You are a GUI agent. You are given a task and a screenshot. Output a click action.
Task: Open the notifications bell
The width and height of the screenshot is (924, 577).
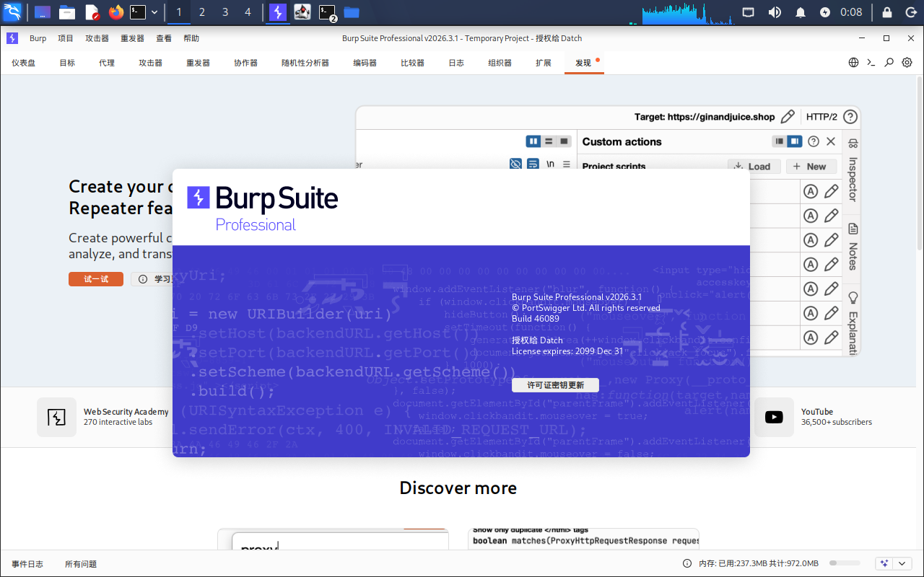(801, 12)
